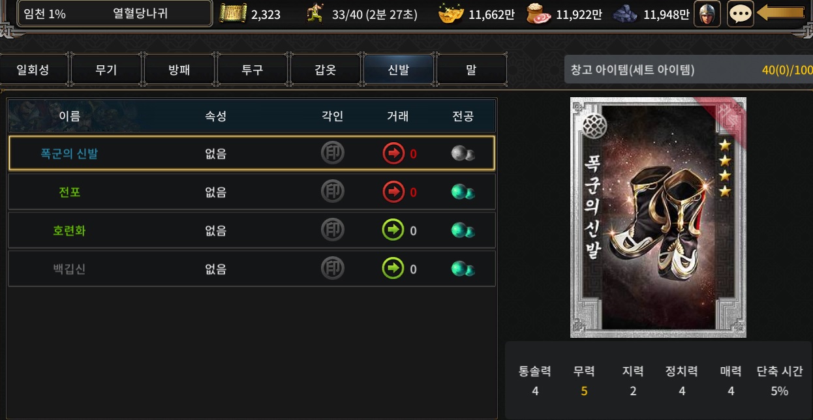Click the green trade arrow for 호련화
The image size is (813, 420).
click(393, 230)
